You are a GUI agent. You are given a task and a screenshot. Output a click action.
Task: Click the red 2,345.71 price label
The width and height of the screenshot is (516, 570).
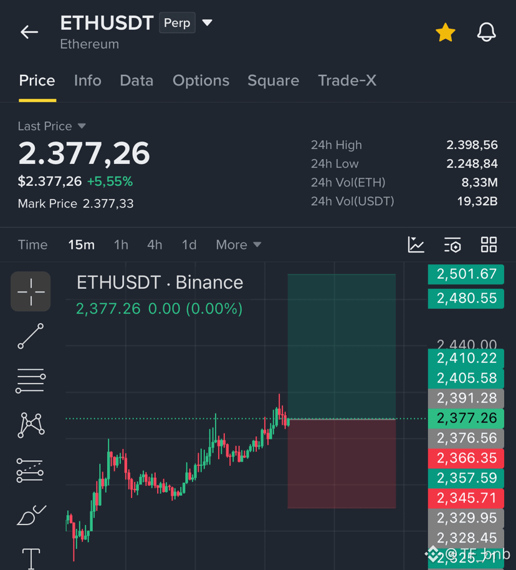pos(466,498)
